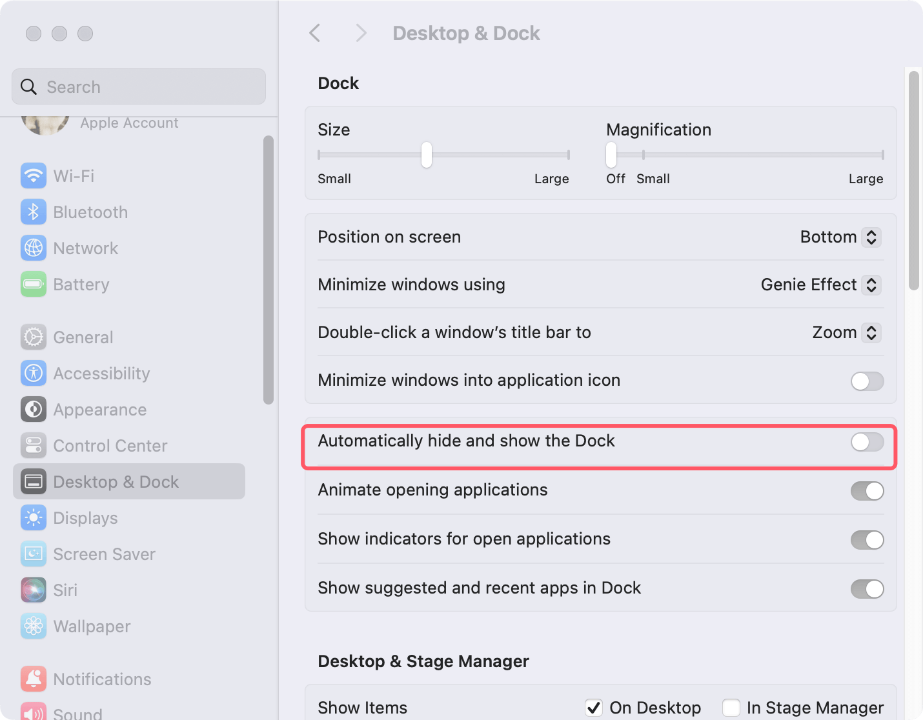Screen dimensions: 923x720
Task: Open Network settings icon
Action: (33, 248)
